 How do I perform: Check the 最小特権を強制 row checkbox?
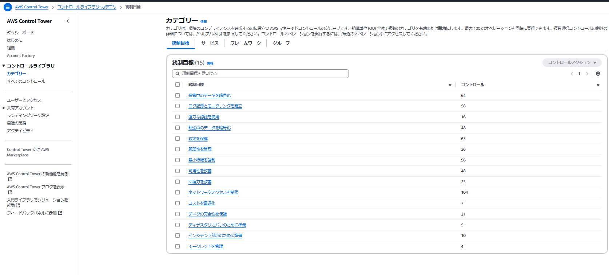tap(178, 160)
